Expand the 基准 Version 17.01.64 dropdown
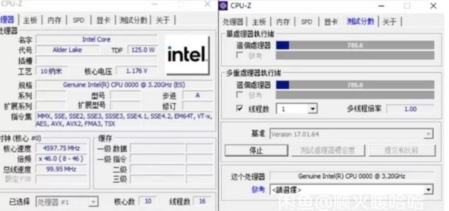 click(x=352, y=134)
